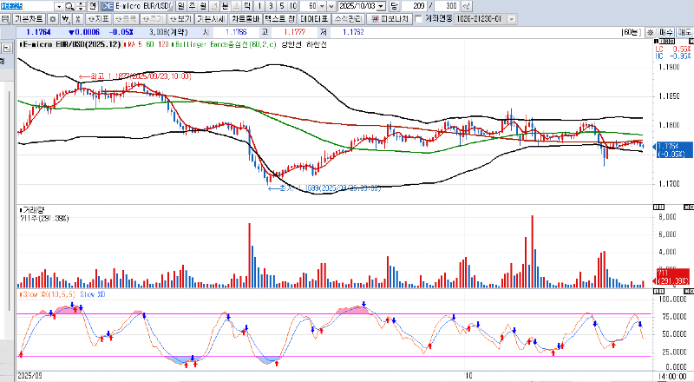
Task: Toggle the 계좌연동 checkbox
Action: pos(419,18)
